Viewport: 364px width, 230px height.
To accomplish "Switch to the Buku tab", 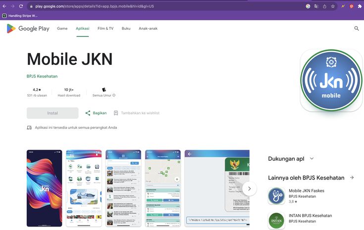I will tap(126, 29).
